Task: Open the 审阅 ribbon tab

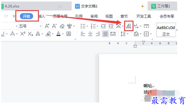Action: point(94,16)
